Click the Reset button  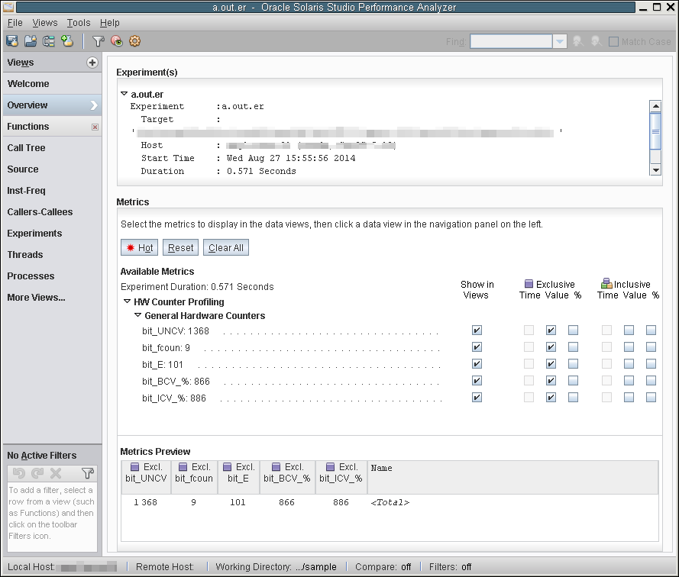[x=180, y=247]
